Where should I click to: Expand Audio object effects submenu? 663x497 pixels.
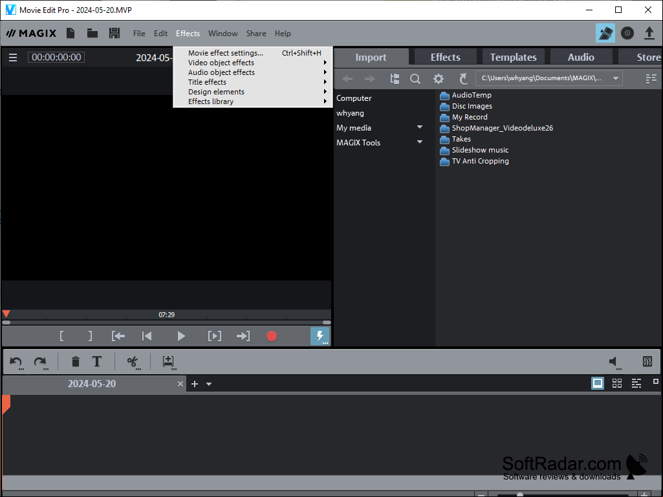(253, 72)
